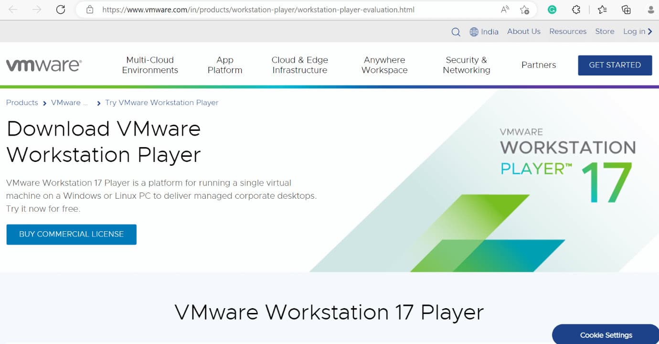Click the VMware site search magnifier
The width and height of the screenshot is (659, 344).
456,32
